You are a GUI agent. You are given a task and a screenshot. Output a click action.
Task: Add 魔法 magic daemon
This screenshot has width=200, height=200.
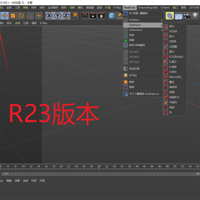(175, 82)
